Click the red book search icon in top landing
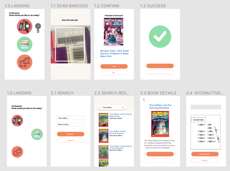230x171 pixels. [x=24, y=26]
